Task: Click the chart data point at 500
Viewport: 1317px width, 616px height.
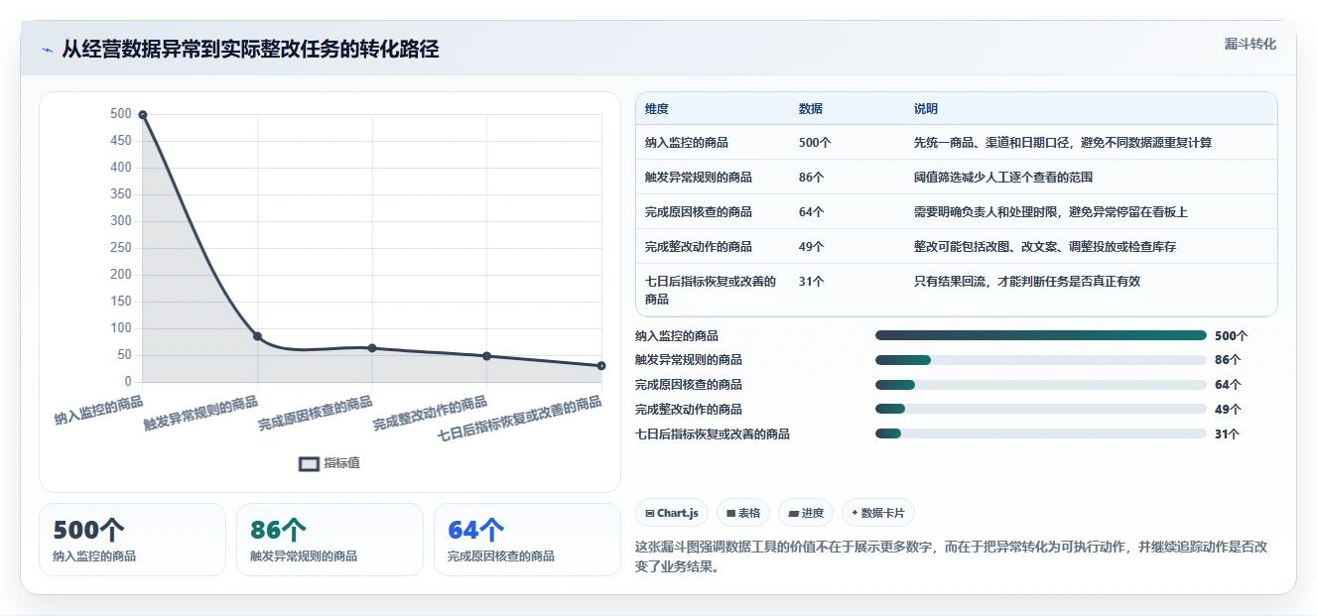Action: (x=143, y=115)
